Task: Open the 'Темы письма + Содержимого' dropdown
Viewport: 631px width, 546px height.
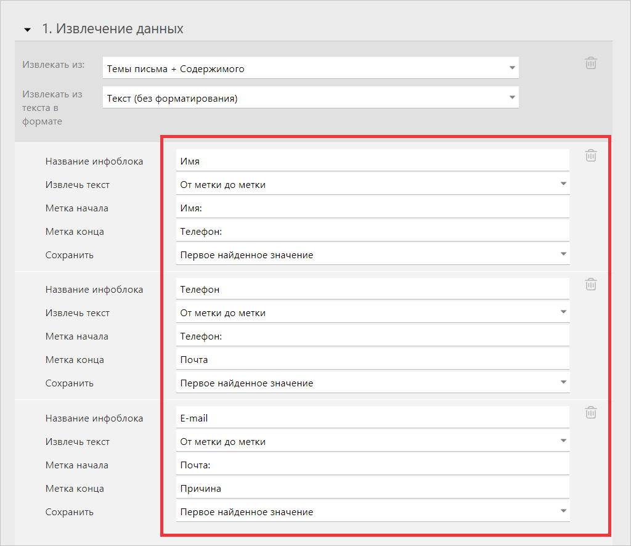Action: [x=311, y=68]
